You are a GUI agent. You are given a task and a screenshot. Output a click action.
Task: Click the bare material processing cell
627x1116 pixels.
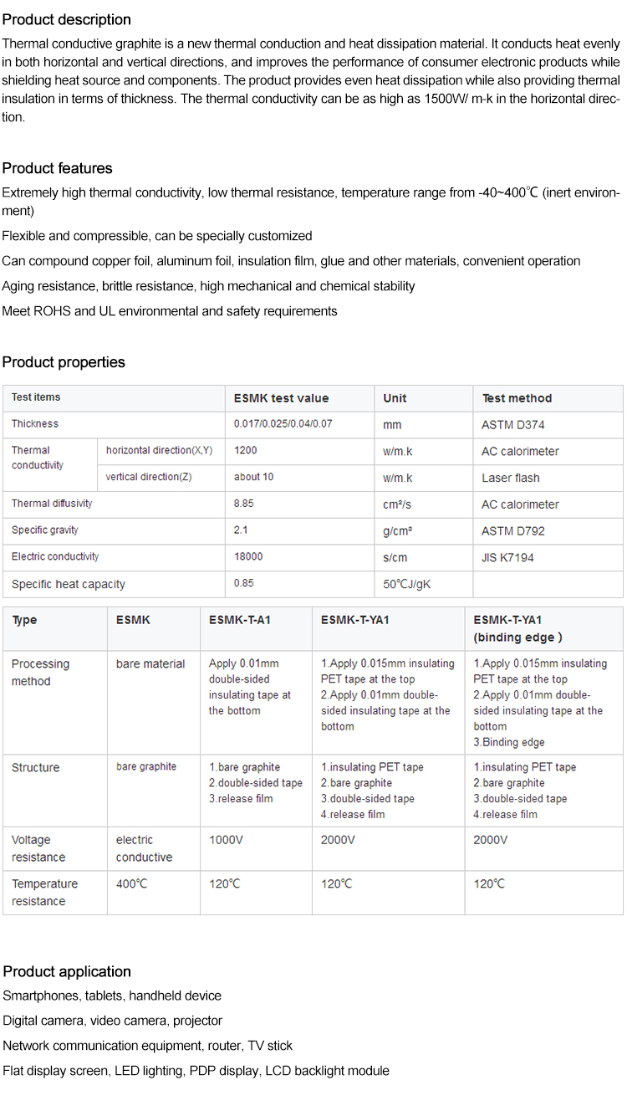coord(150,664)
